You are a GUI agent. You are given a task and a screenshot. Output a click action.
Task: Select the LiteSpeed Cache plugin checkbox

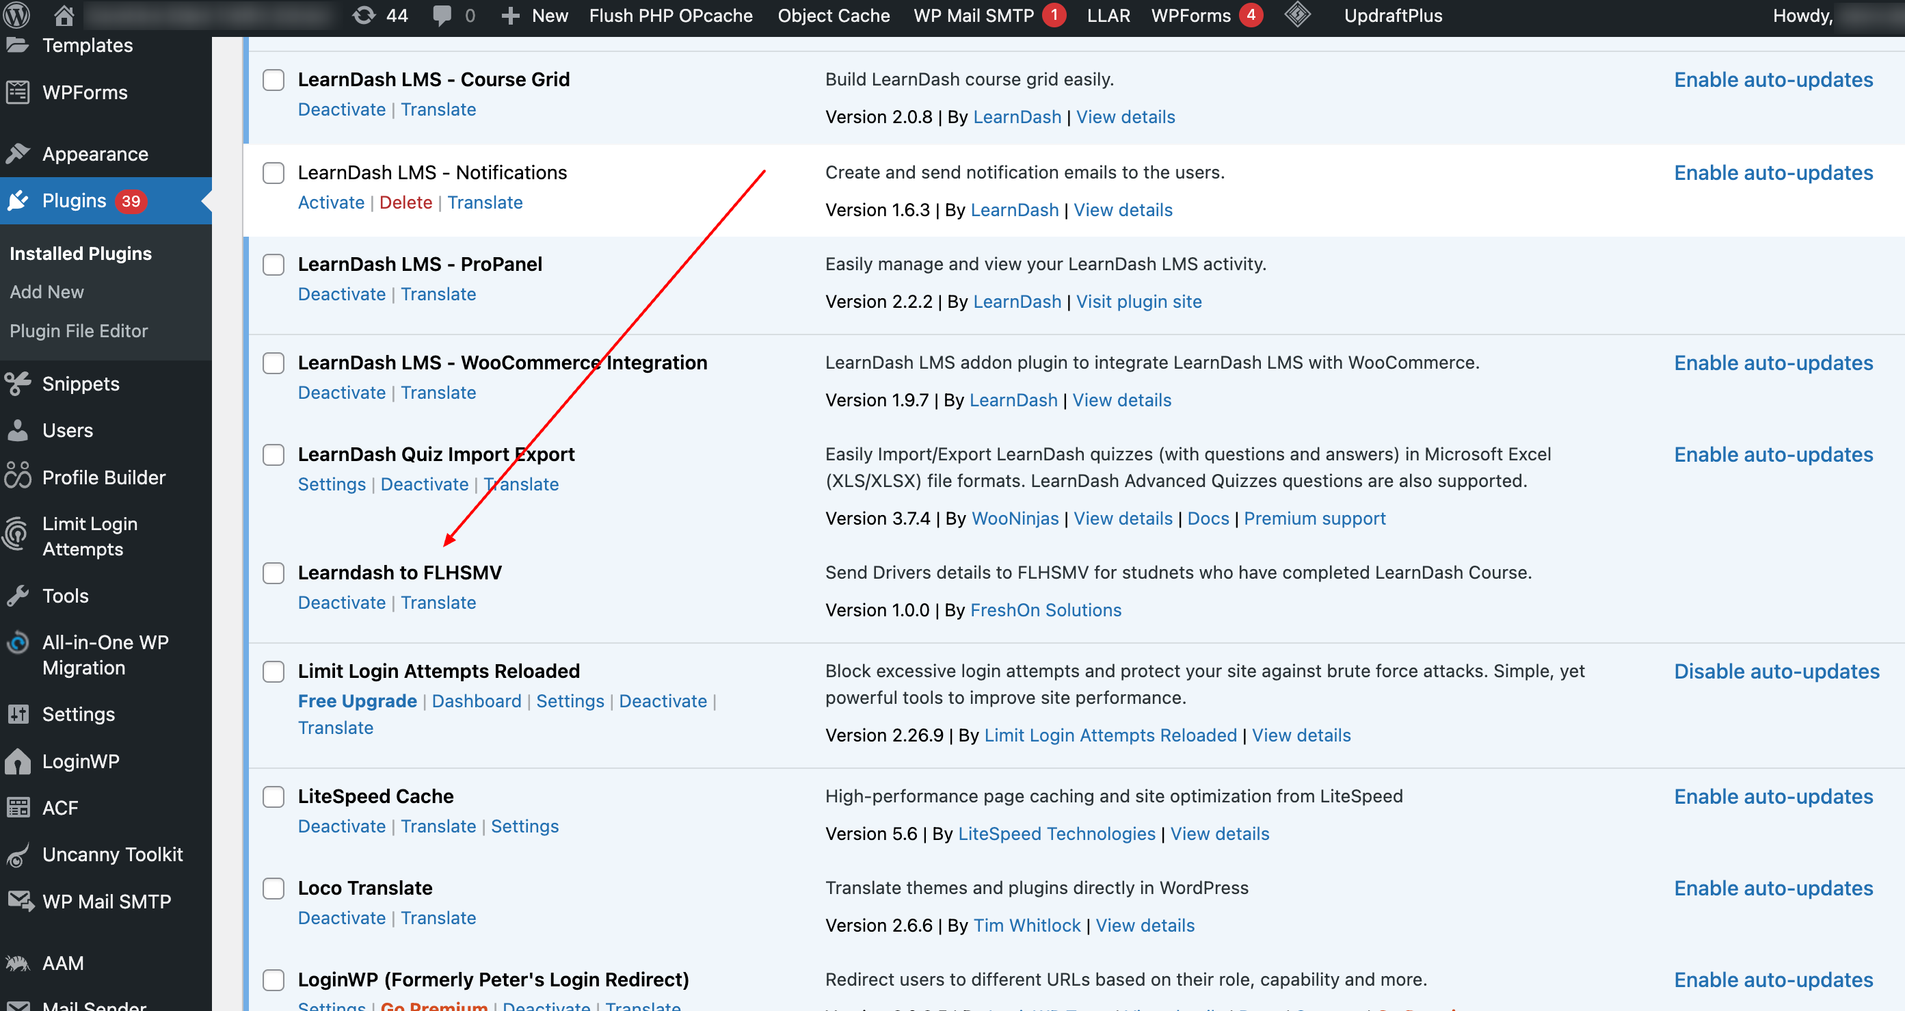(x=274, y=796)
